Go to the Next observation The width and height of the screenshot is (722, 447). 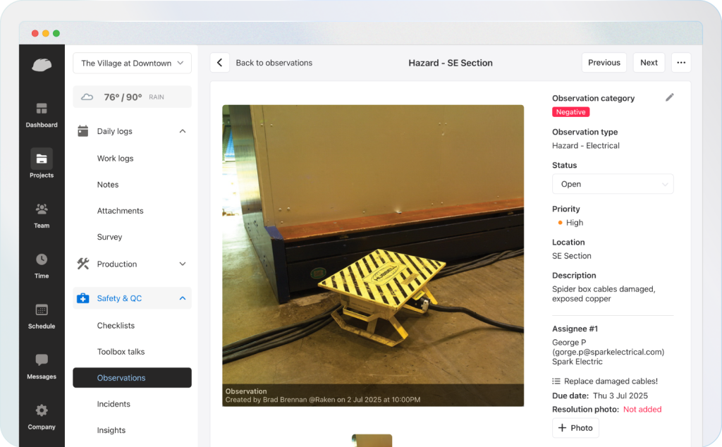648,63
